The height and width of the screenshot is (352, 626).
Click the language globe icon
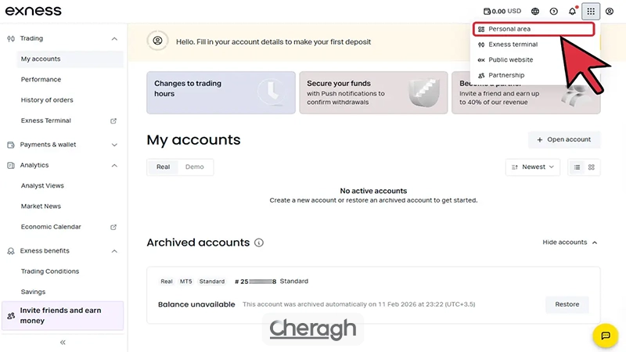535,12
